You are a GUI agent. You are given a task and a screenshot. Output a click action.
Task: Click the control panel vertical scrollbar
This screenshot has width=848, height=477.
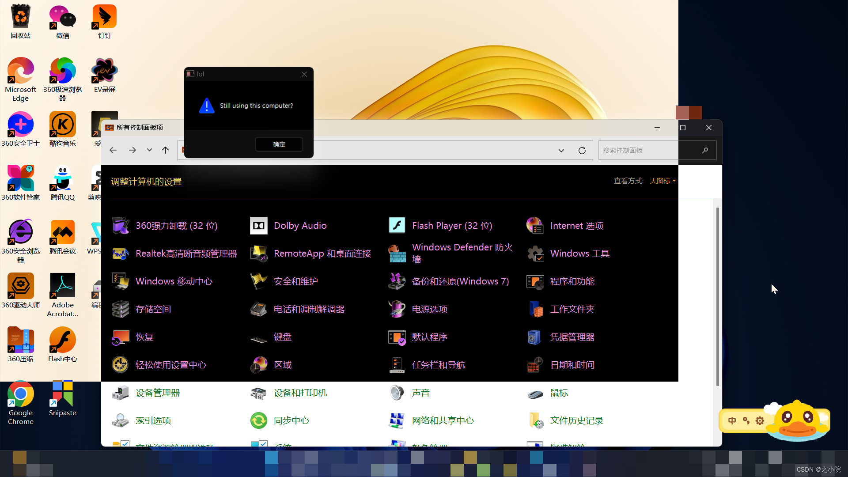tap(717, 296)
